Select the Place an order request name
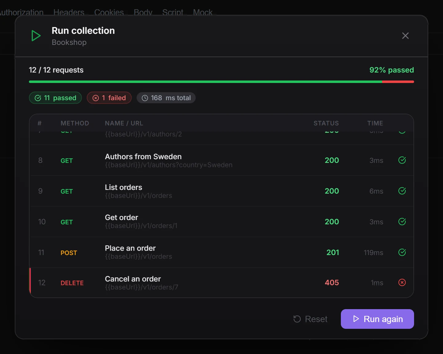443x354 pixels. [x=130, y=248]
